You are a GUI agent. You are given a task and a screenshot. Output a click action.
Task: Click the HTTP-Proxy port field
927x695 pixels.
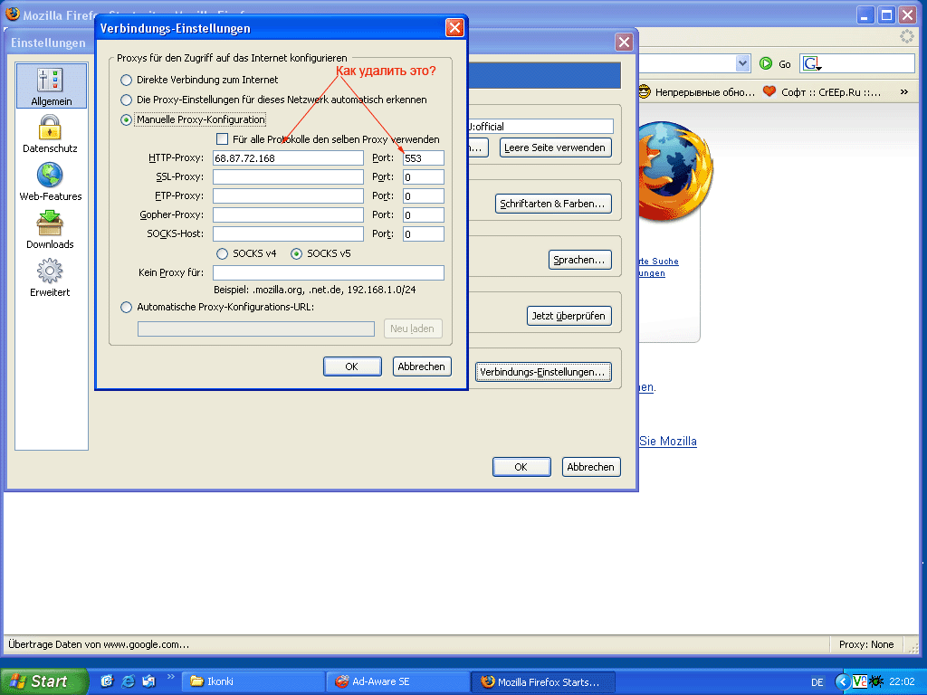click(x=424, y=157)
